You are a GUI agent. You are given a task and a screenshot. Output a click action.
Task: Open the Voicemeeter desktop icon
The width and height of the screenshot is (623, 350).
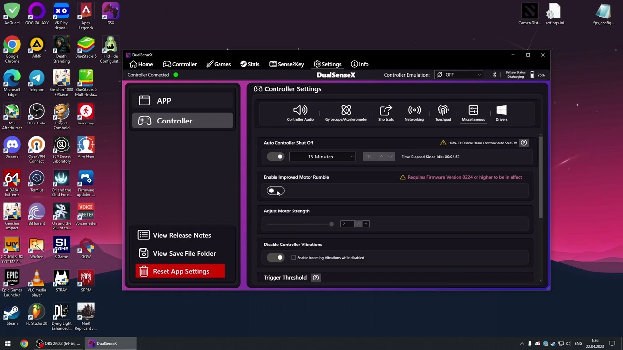pos(86,214)
